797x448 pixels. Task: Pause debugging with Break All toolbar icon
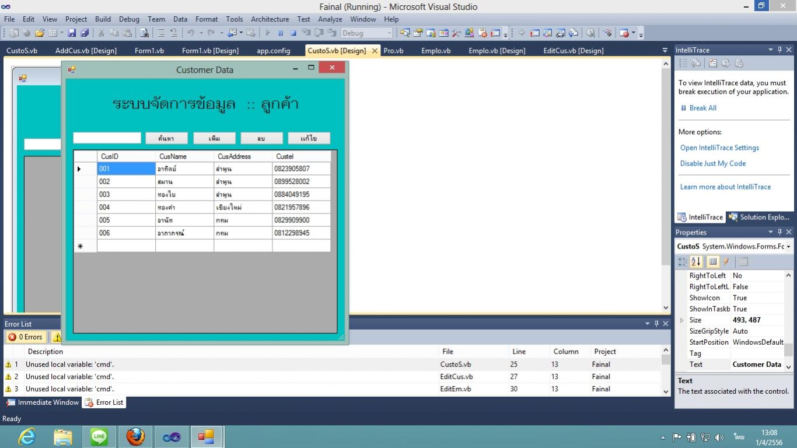(281, 33)
